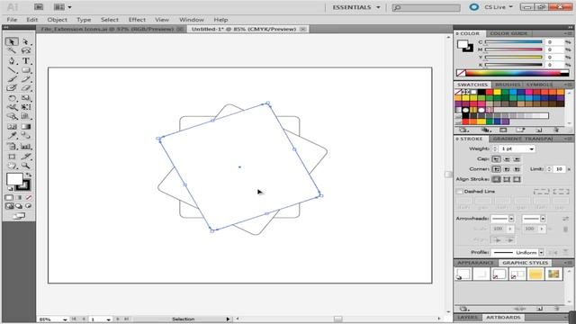Select the Width tool
This screenshot has width=576, height=324.
tap(12, 107)
